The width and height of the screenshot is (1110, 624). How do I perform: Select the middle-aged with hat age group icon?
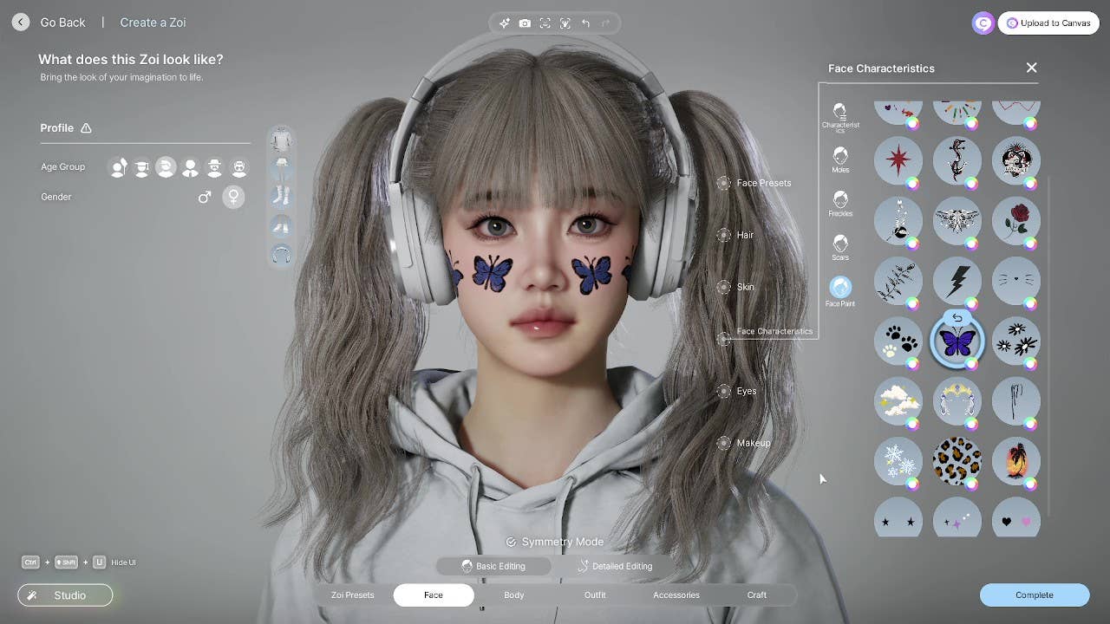[214, 167]
